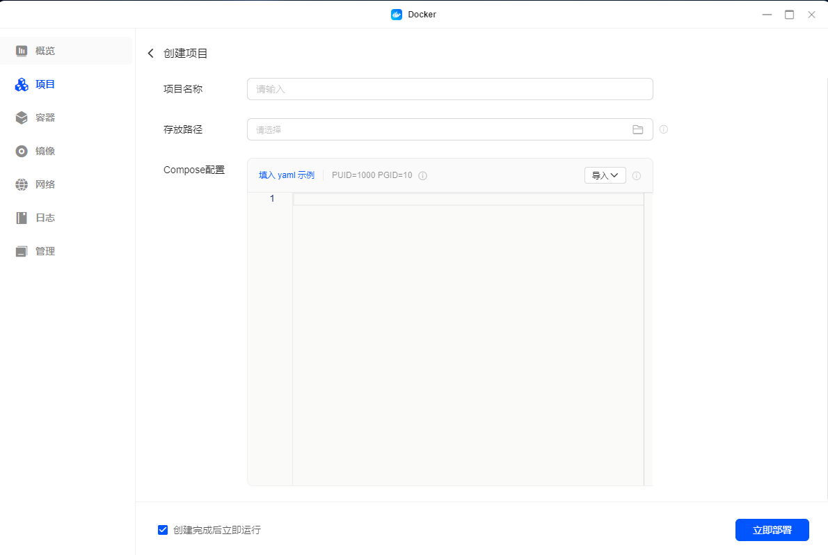Click inside the Compose yaml editor
Image resolution: width=828 pixels, height=555 pixels.
pos(466,313)
